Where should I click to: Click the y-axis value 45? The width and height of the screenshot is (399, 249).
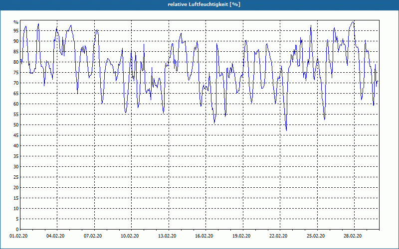click(x=16, y=135)
